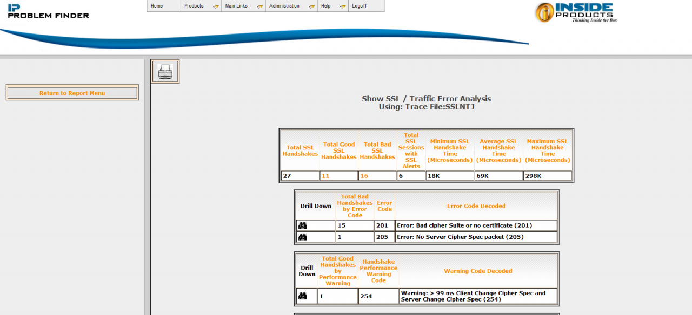Image resolution: width=692 pixels, height=315 pixels.
Task: Open the Help menu
Action: [326, 6]
